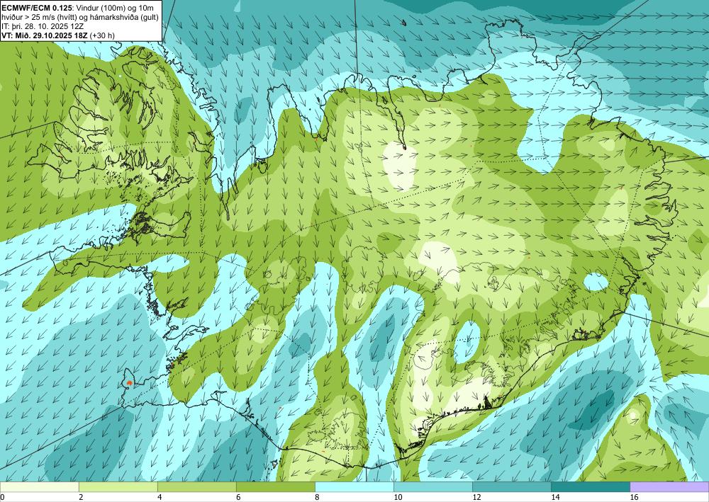Click the legend value label "10"
The width and height of the screenshot is (709, 502).
398,497
